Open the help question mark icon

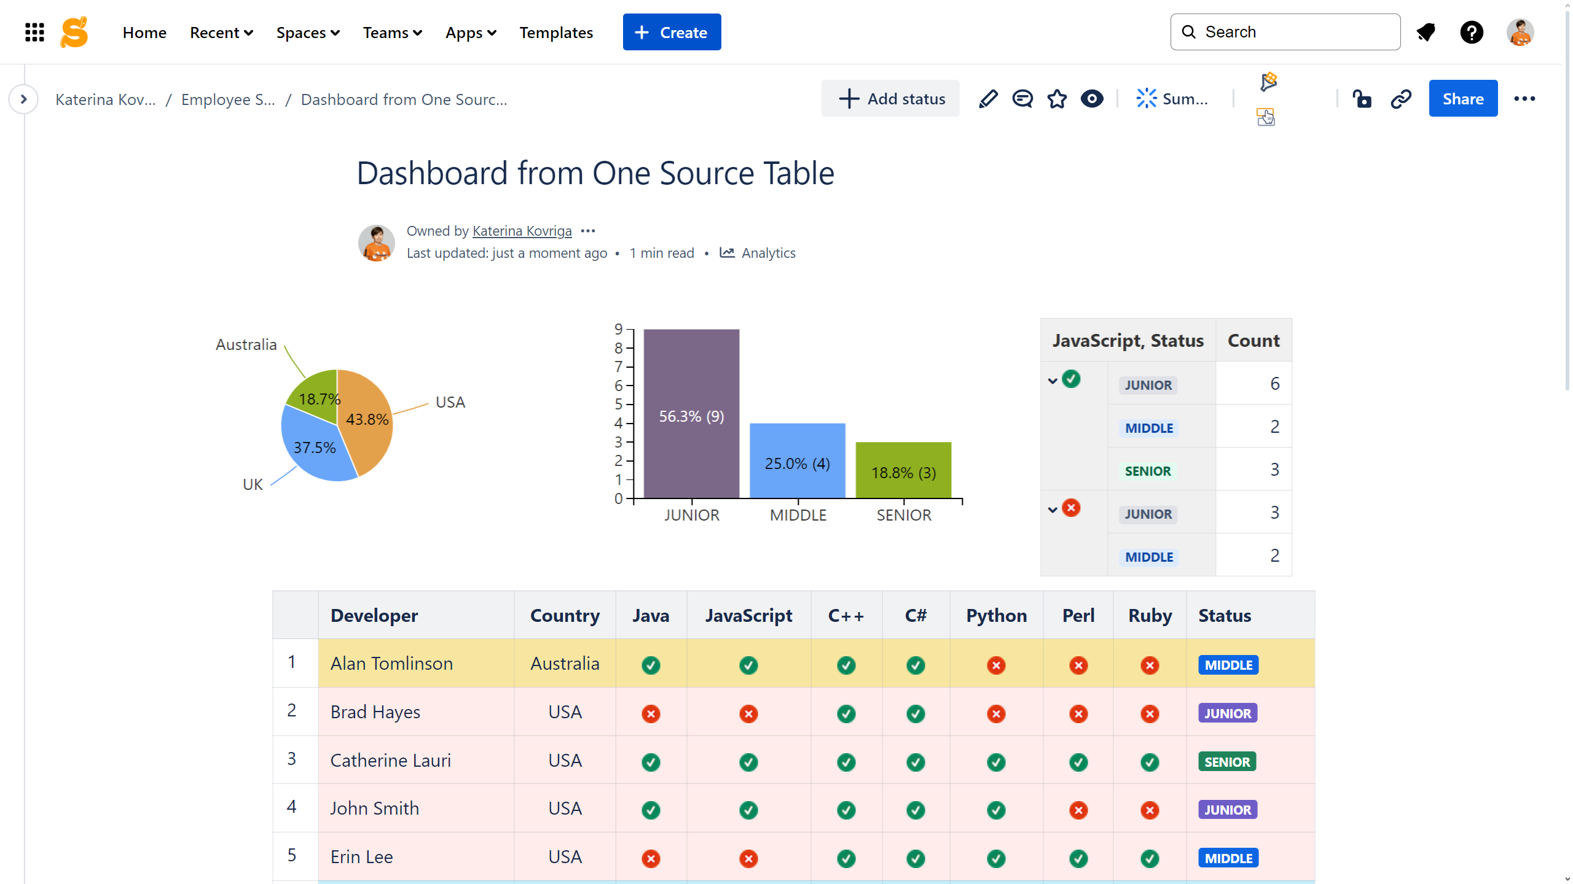point(1472,32)
